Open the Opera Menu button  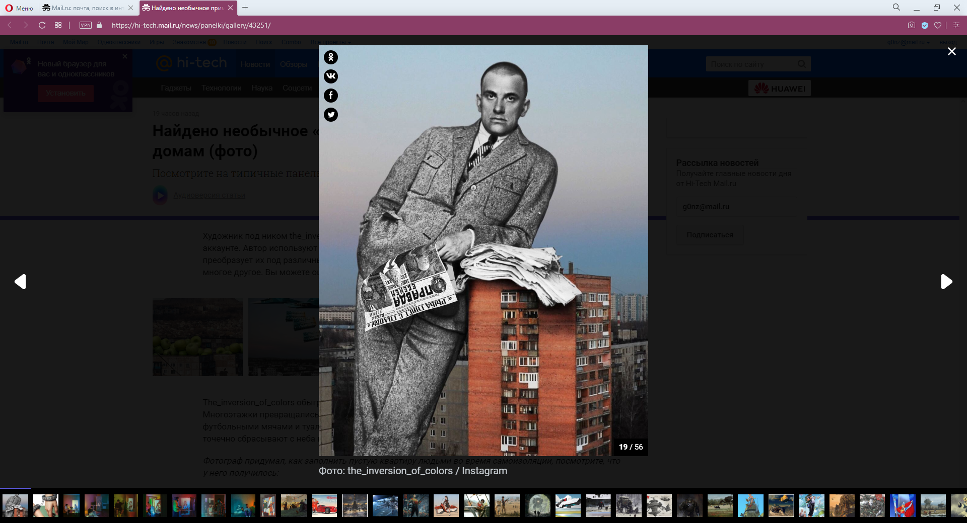tap(19, 8)
